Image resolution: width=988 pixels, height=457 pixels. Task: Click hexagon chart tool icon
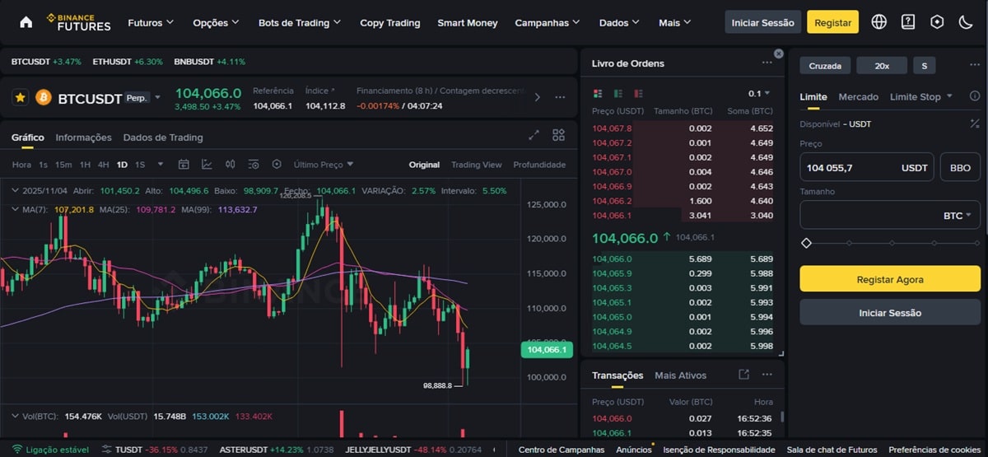point(277,165)
